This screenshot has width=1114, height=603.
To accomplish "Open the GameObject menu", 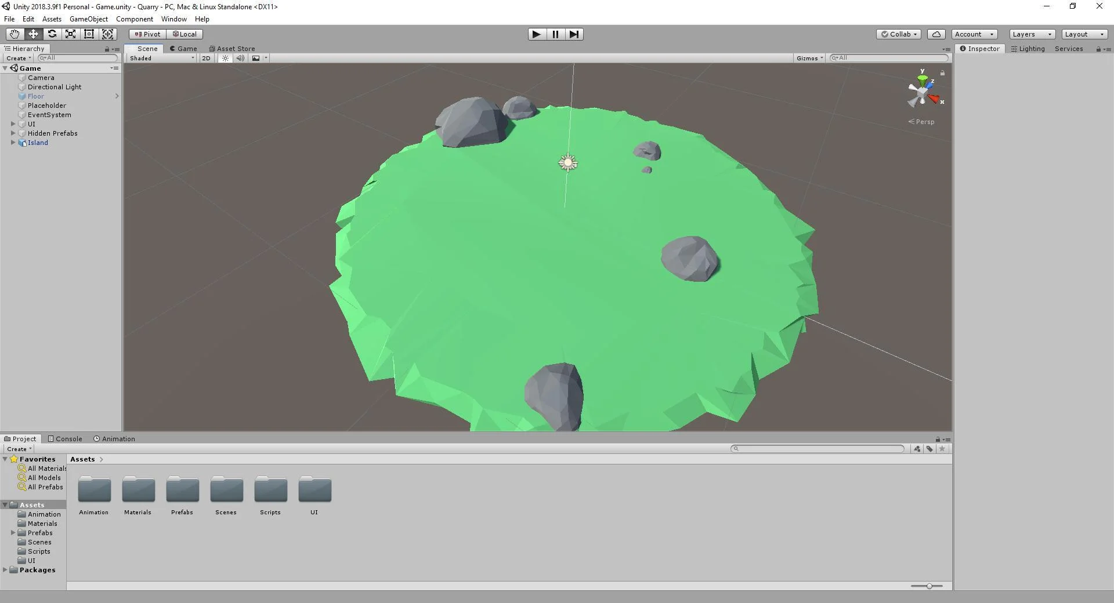I will coord(89,19).
